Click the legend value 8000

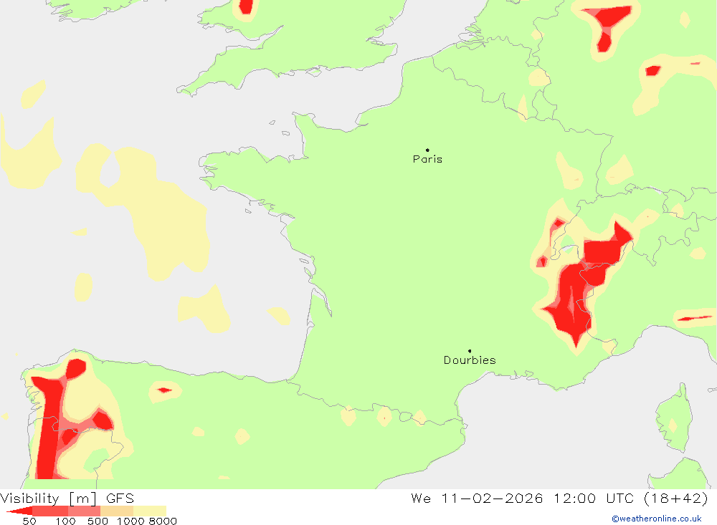[163, 521]
